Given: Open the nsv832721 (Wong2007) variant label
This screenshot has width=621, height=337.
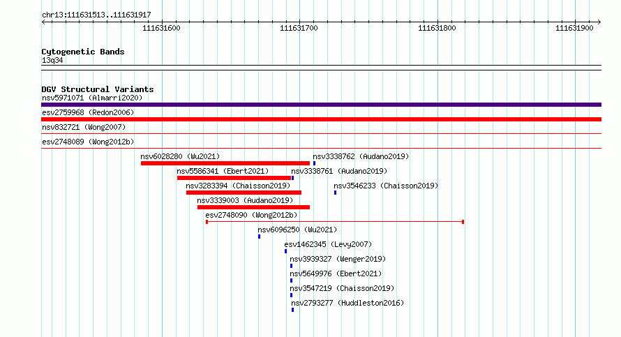Looking at the screenshot, I should pyautogui.click(x=84, y=127).
